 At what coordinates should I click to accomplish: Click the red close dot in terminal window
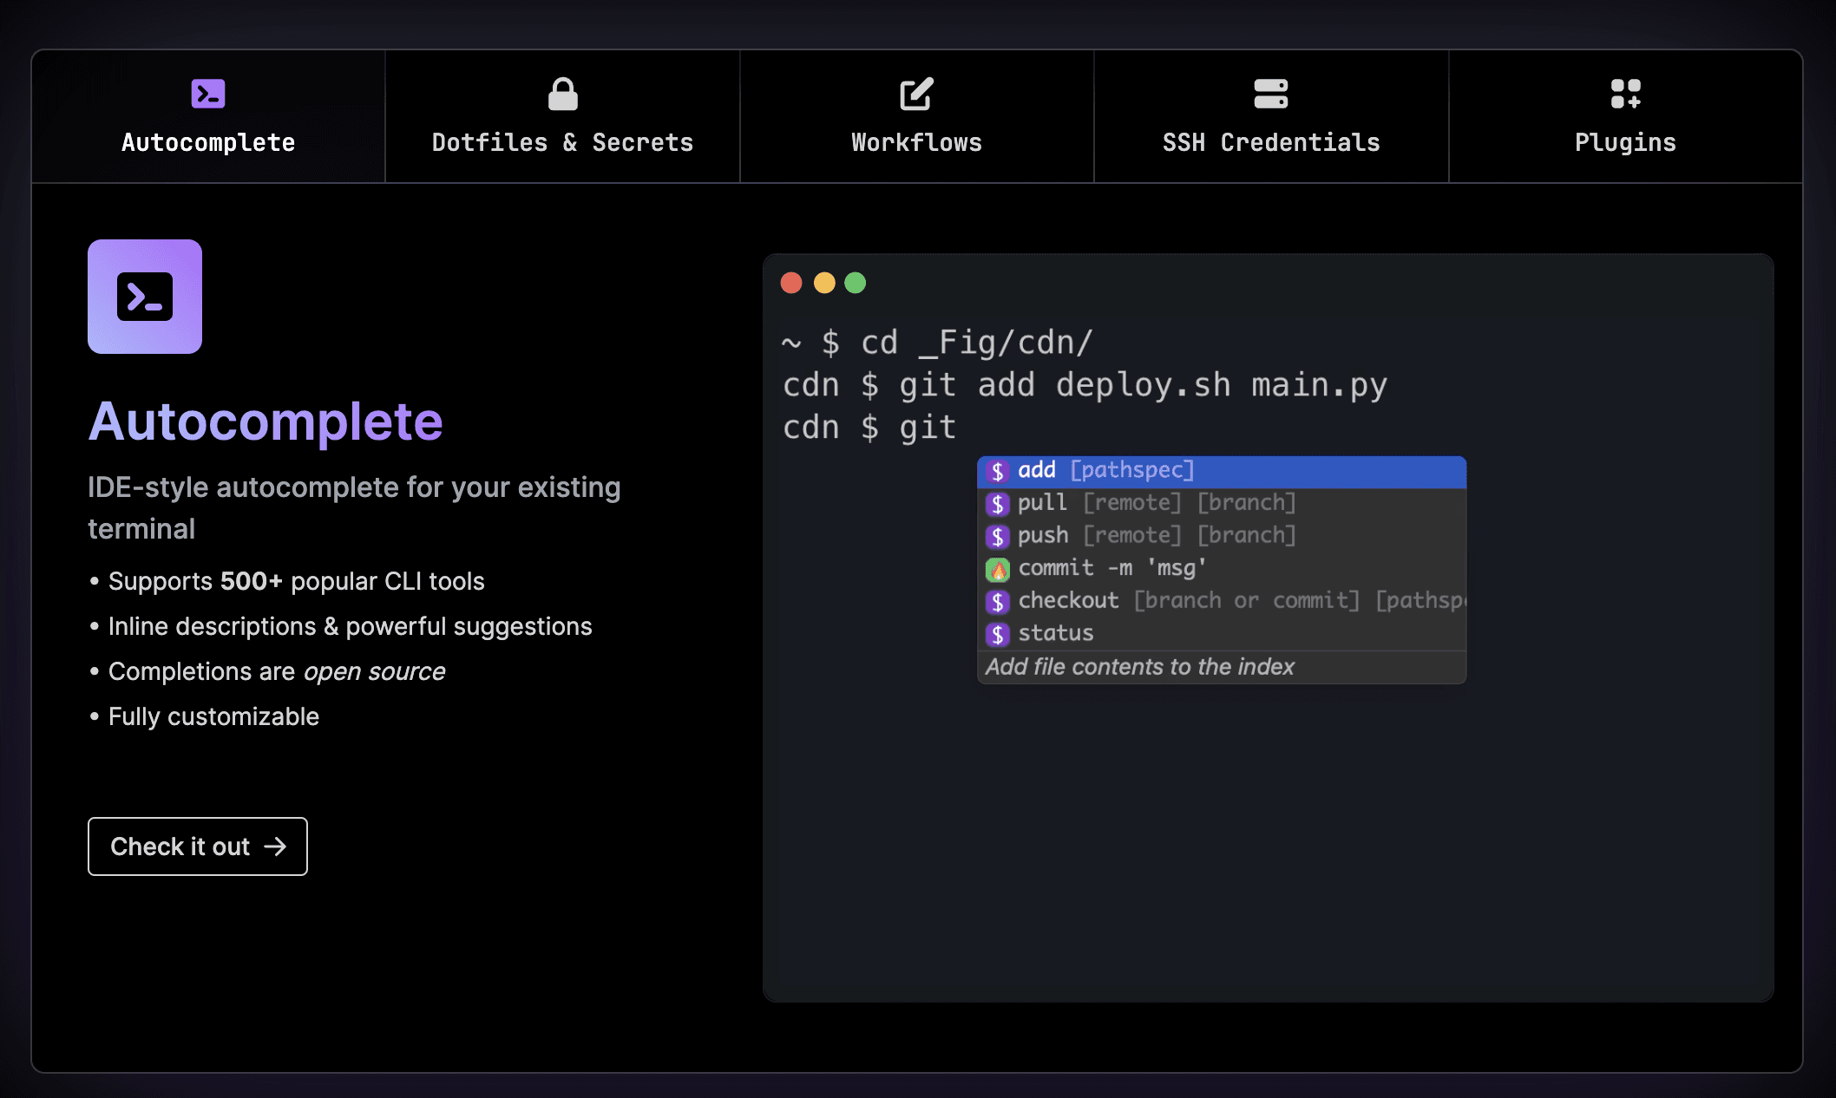(791, 283)
